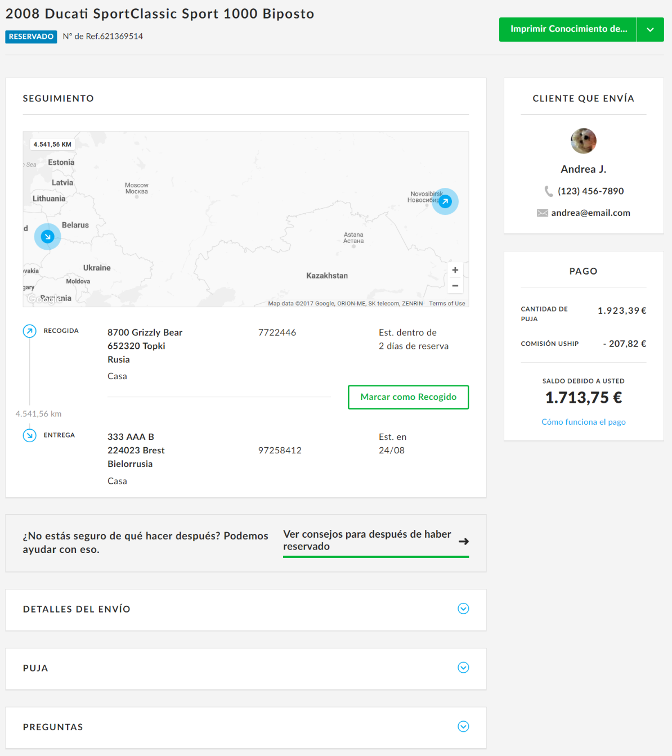Click the Imprimir Conocimiento de... button

[x=568, y=29]
